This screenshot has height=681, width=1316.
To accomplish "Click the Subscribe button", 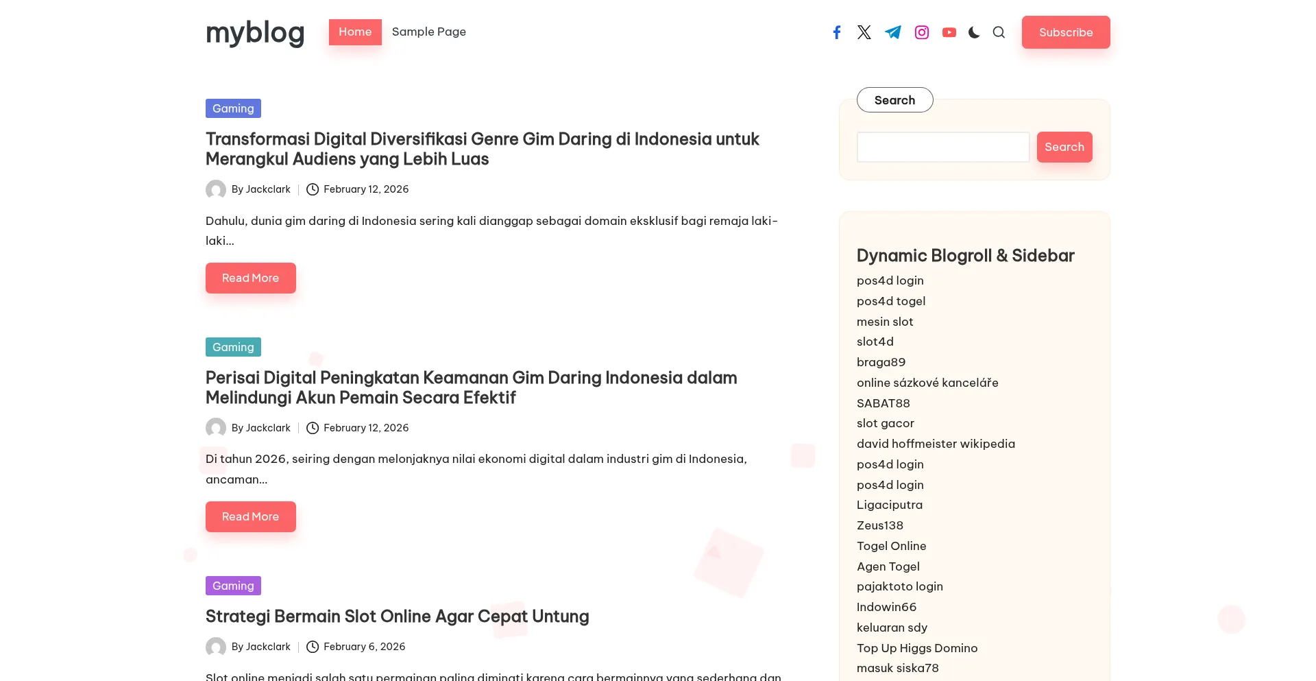I will click(x=1066, y=32).
